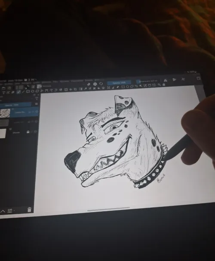Open the Selezione menu
215x261 pixels.
click(x=46, y=82)
